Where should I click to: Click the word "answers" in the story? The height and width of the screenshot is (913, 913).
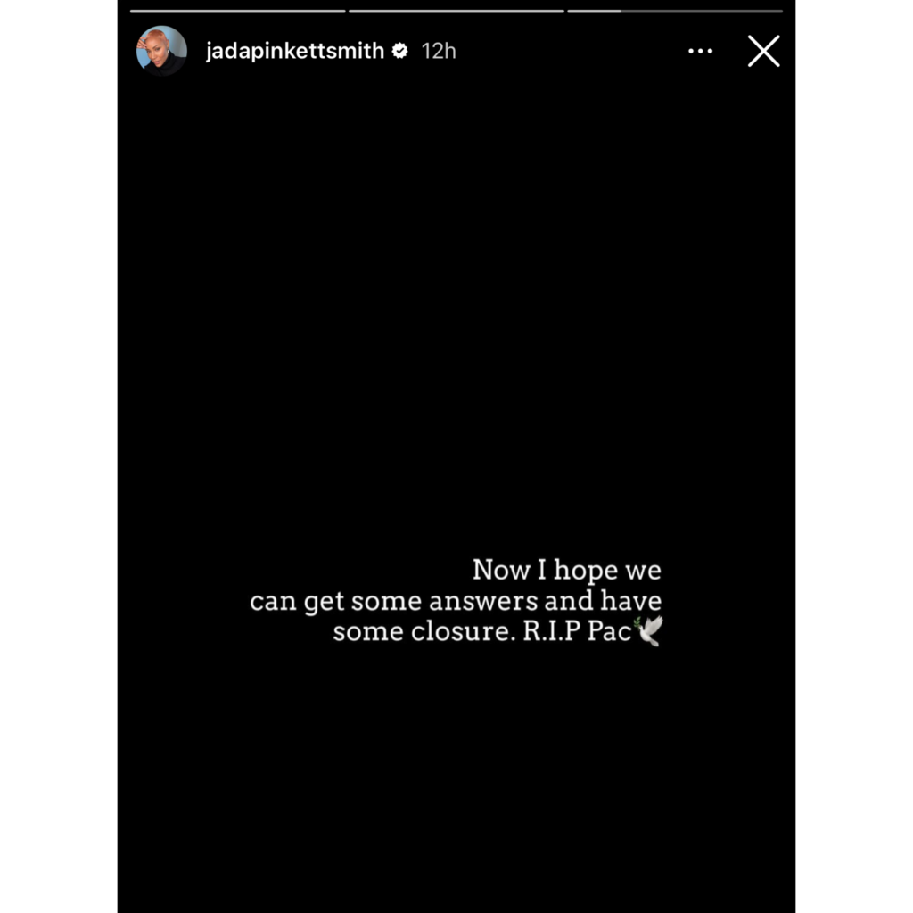(x=483, y=601)
